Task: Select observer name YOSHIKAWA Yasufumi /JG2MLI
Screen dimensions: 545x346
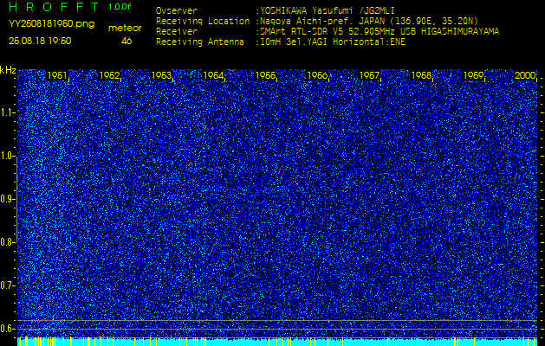Action: (327, 10)
